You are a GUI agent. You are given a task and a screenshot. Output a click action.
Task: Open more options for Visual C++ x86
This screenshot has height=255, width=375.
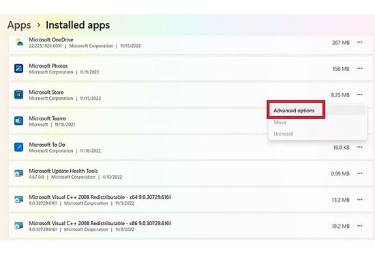pyautogui.click(x=360, y=226)
